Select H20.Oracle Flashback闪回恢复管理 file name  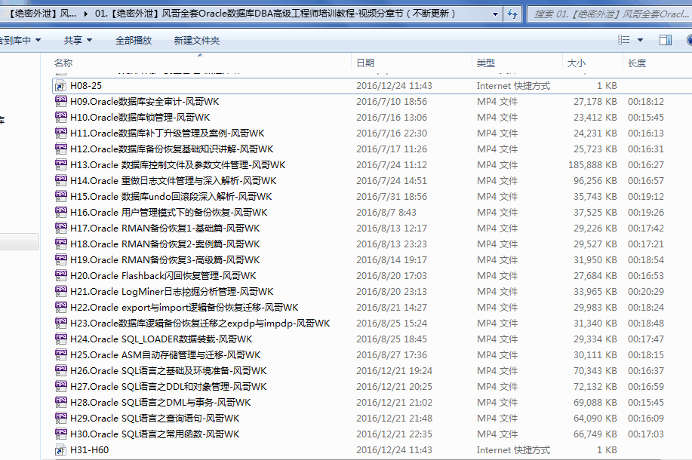(x=163, y=276)
